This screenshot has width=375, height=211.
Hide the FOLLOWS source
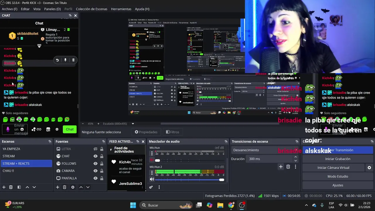pyautogui.click(x=96, y=164)
